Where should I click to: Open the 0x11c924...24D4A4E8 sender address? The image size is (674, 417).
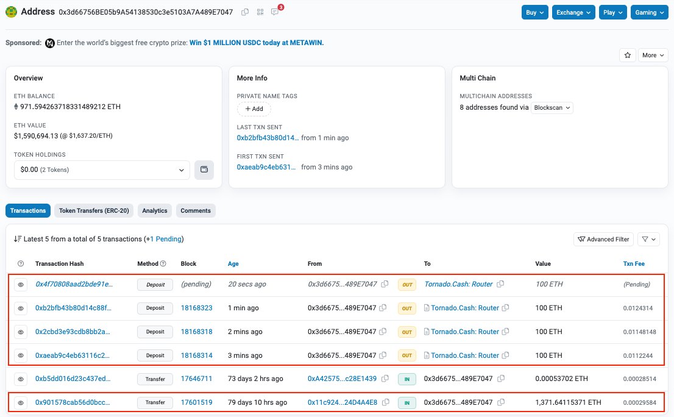coord(342,402)
